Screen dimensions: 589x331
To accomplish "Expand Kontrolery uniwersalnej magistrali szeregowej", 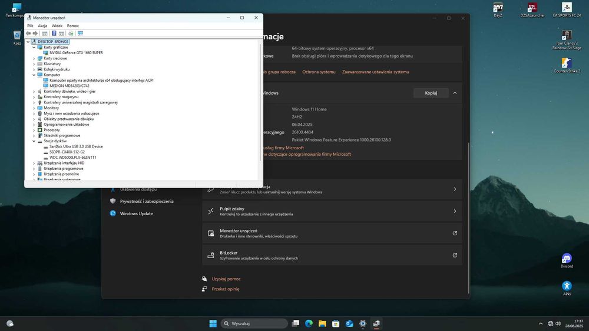I will coord(34,102).
